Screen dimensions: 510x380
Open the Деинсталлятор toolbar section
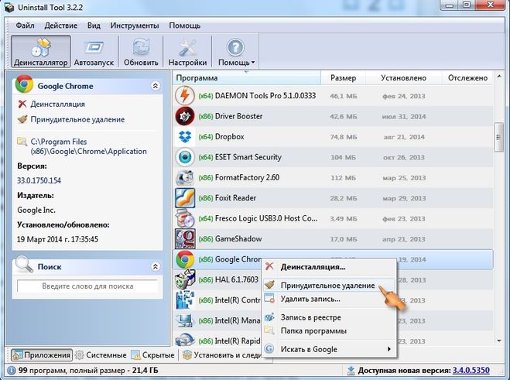click(x=41, y=51)
